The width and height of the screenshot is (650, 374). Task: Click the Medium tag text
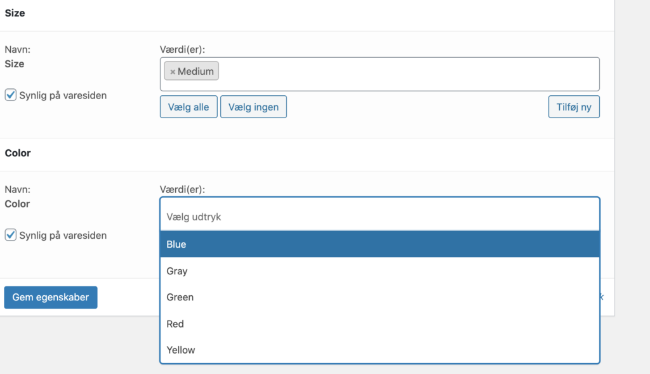196,72
